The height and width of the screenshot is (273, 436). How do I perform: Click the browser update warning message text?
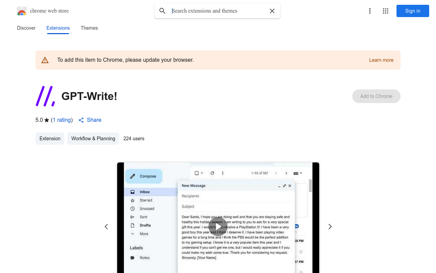tap(125, 60)
